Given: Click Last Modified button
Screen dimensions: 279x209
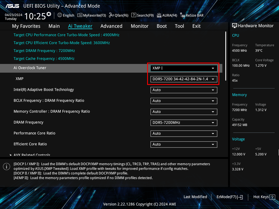Looking at the screenshot, I should tap(195, 197).
